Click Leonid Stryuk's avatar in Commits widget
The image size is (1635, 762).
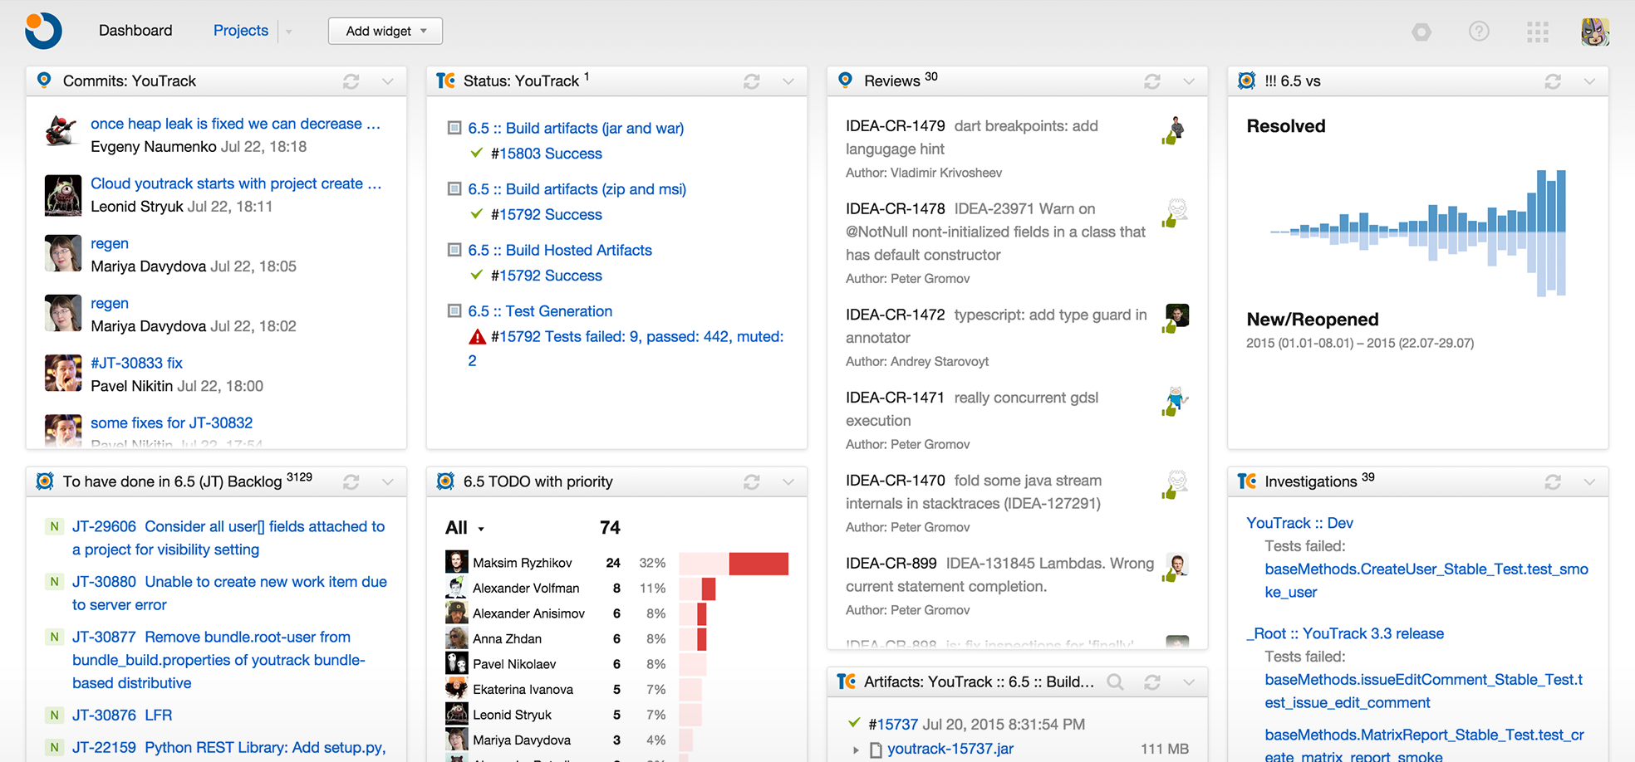point(62,195)
